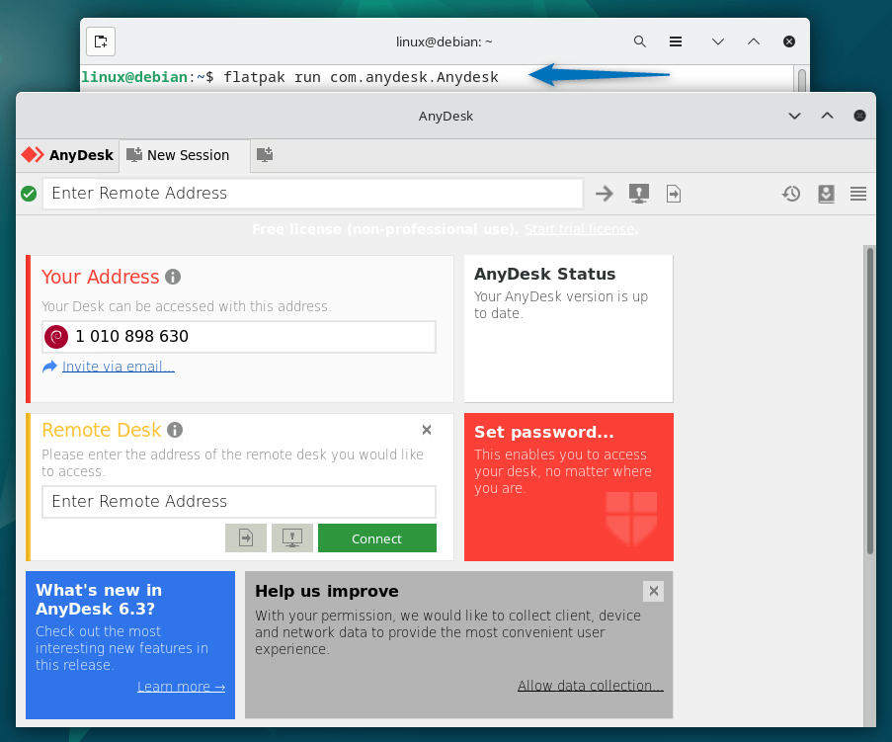Viewport: 892px width, 742px height.
Task: Open Learn more link about AnyDesk 6.3
Action: [x=181, y=687]
